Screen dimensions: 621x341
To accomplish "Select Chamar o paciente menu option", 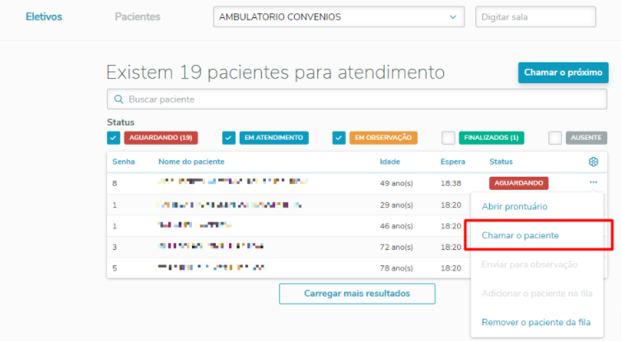I will pos(520,236).
